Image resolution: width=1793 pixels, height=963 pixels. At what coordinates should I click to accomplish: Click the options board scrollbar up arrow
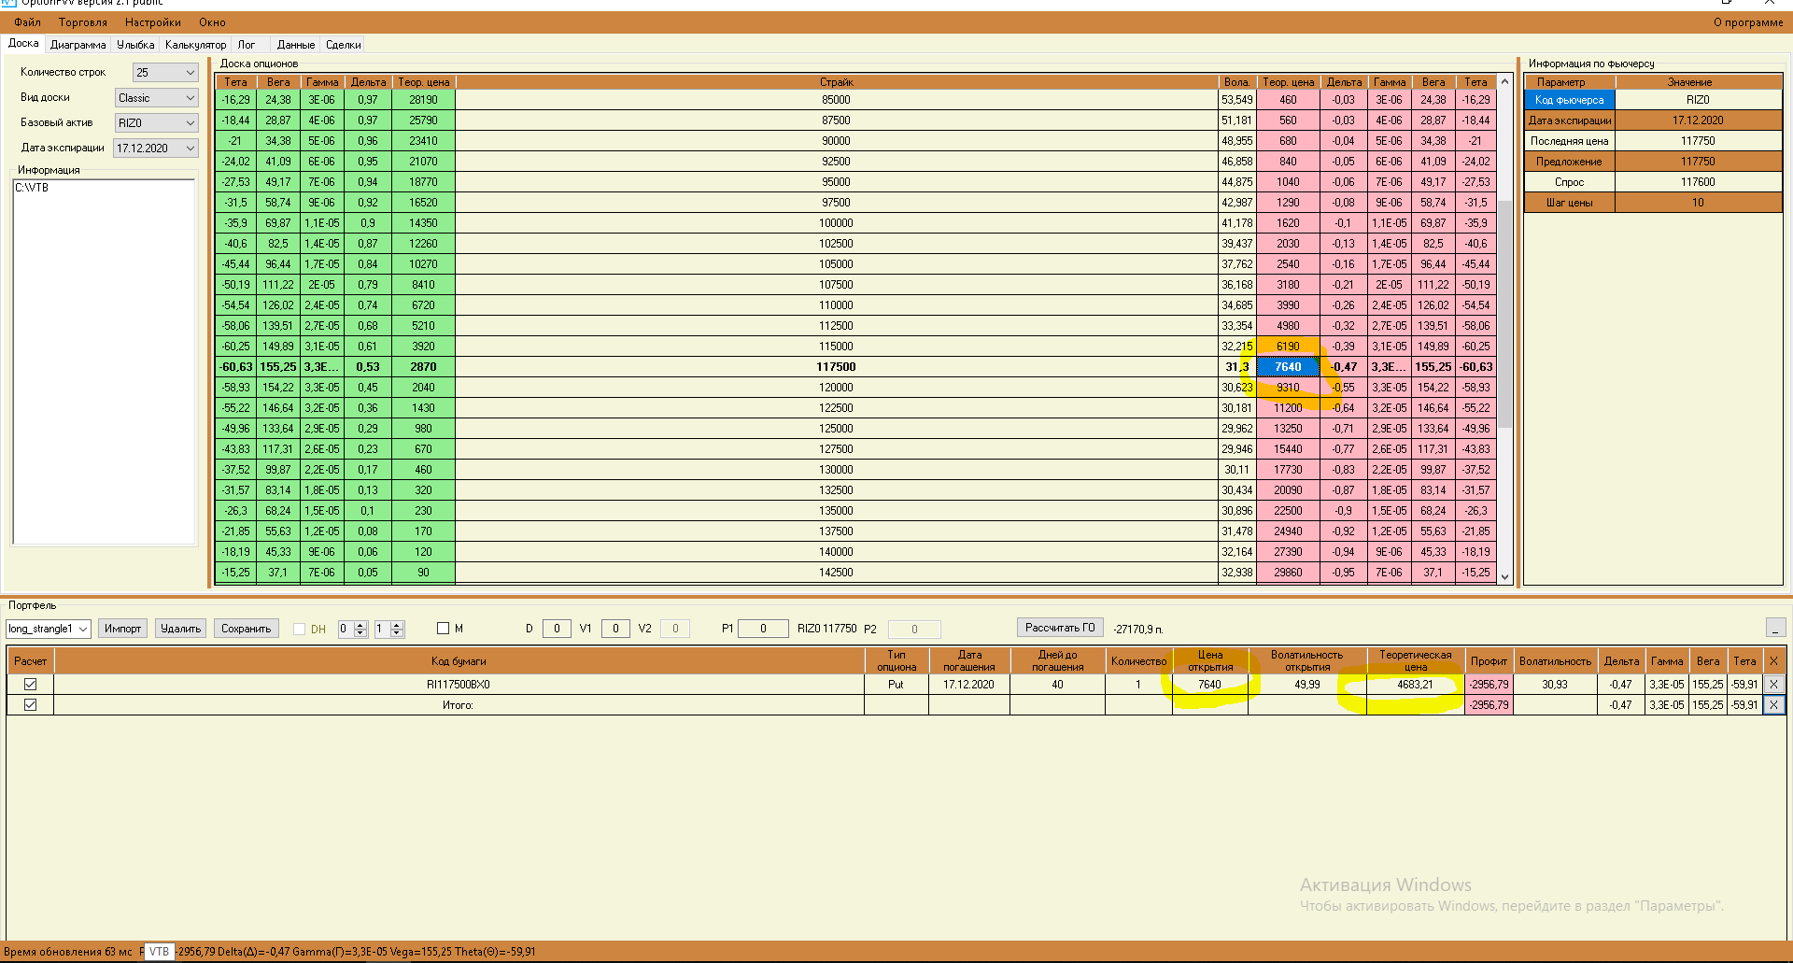click(1504, 82)
